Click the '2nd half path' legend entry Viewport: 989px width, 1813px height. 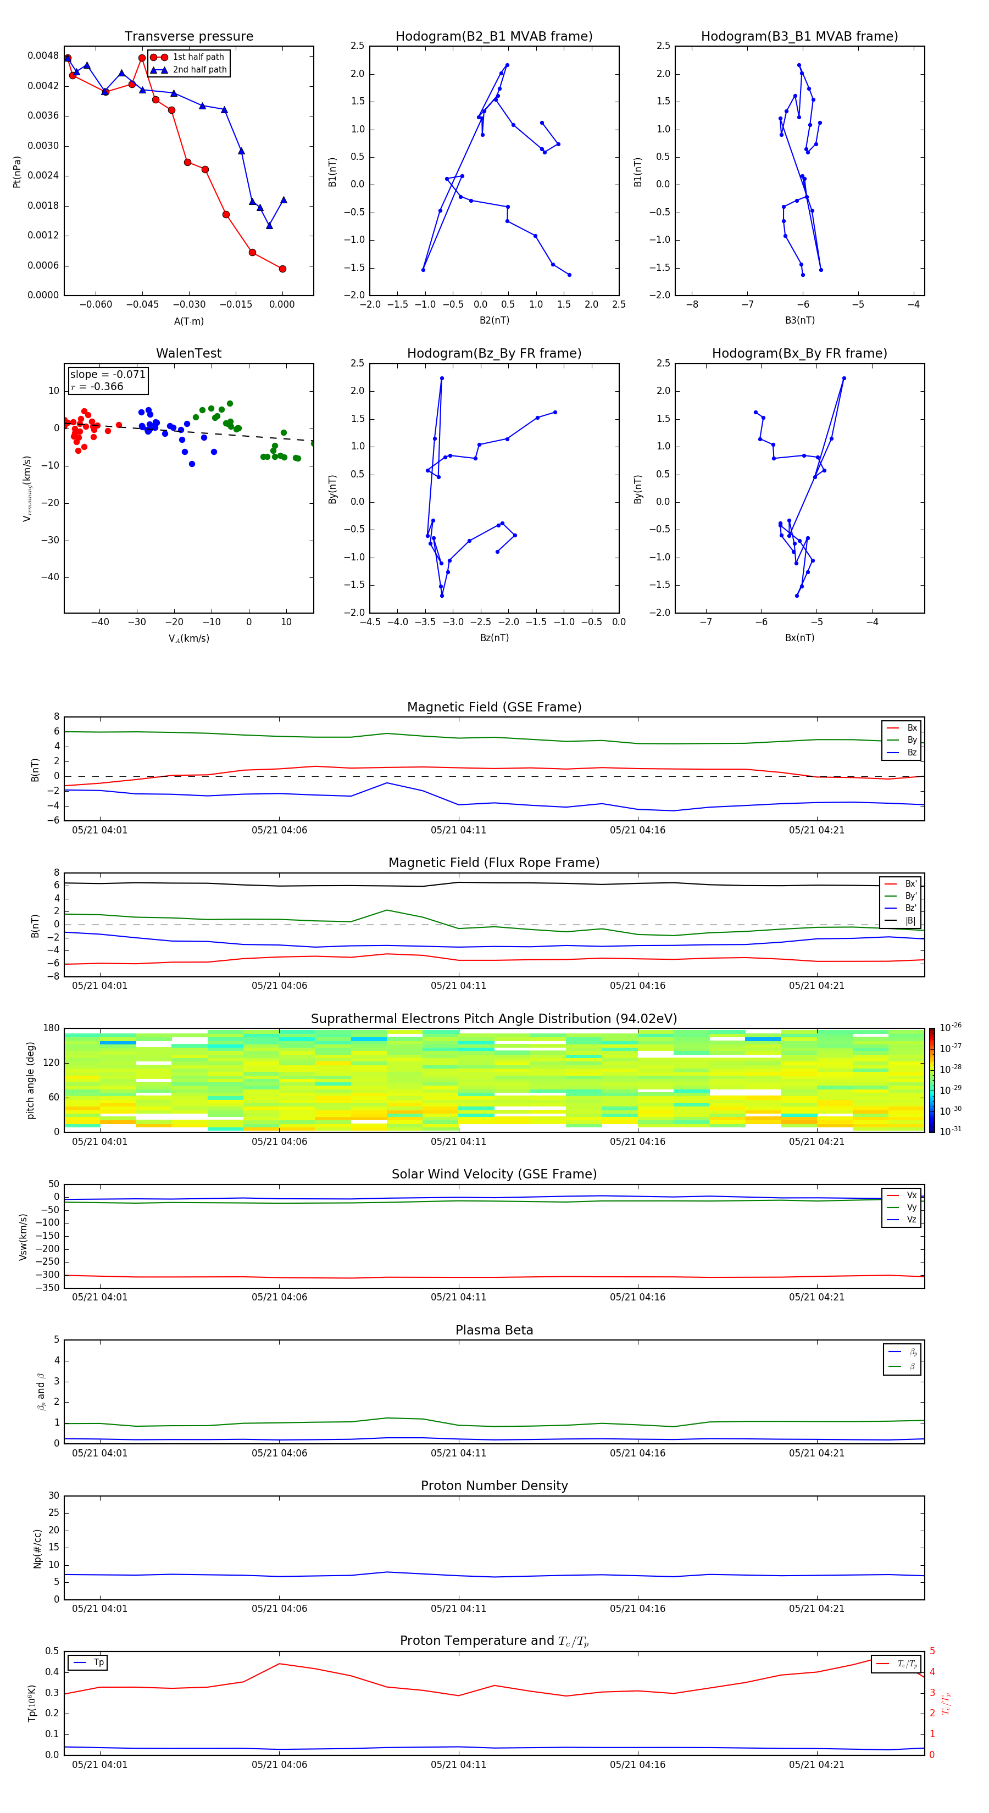coord(190,70)
